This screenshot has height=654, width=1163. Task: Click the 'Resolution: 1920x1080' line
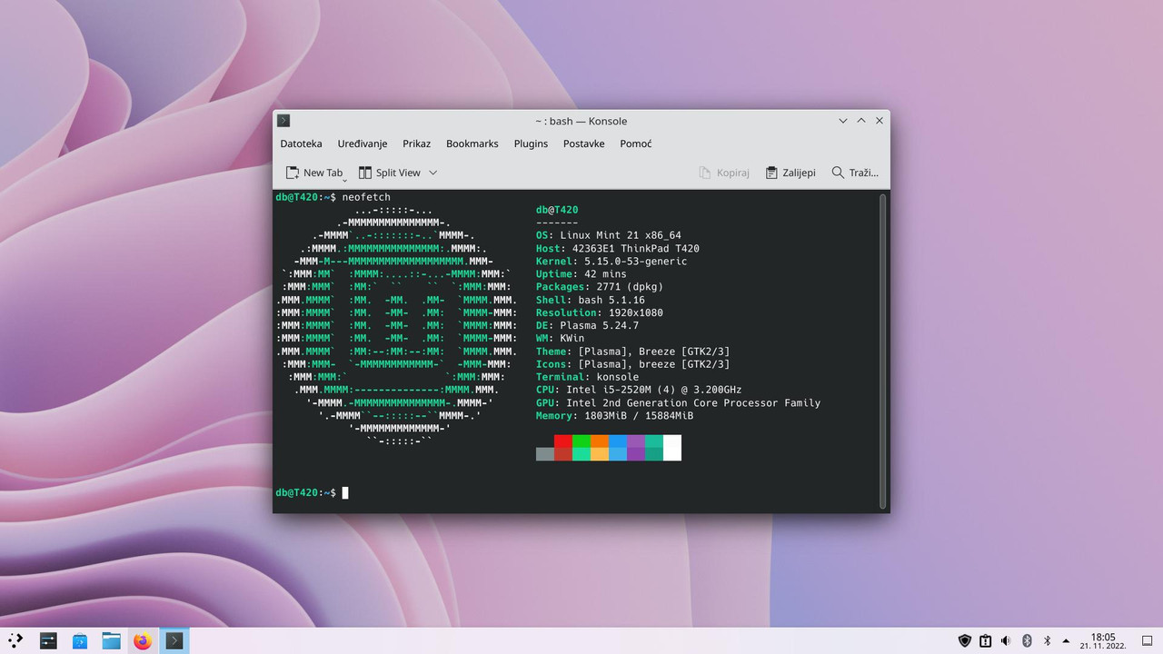[600, 312]
